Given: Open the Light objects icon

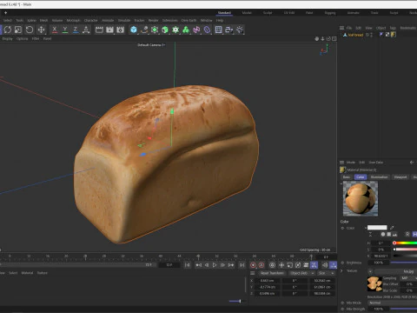Looking at the screenshot, I should coord(240,30).
